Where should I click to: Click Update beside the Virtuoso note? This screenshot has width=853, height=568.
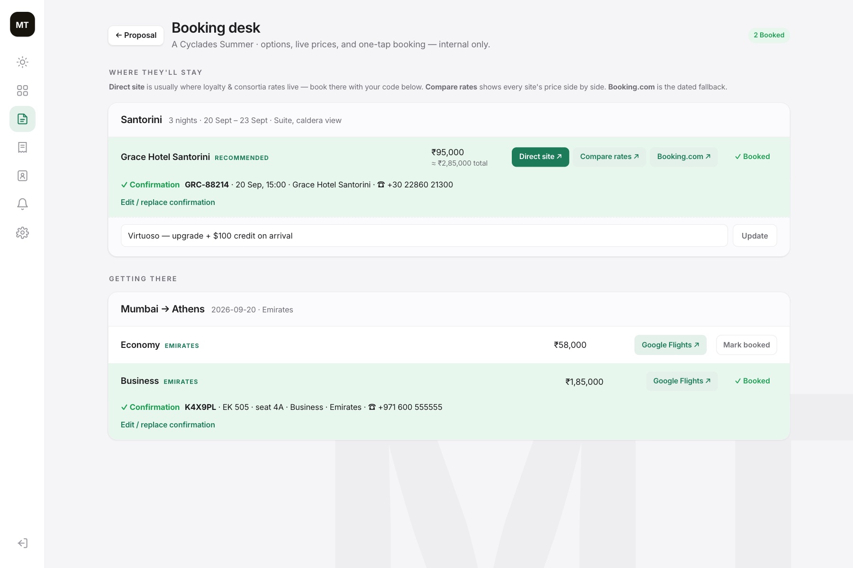click(755, 236)
